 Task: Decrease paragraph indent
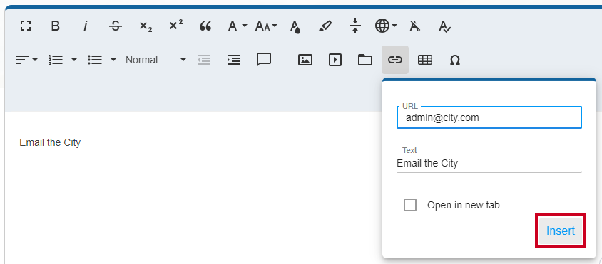click(x=204, y=60)
